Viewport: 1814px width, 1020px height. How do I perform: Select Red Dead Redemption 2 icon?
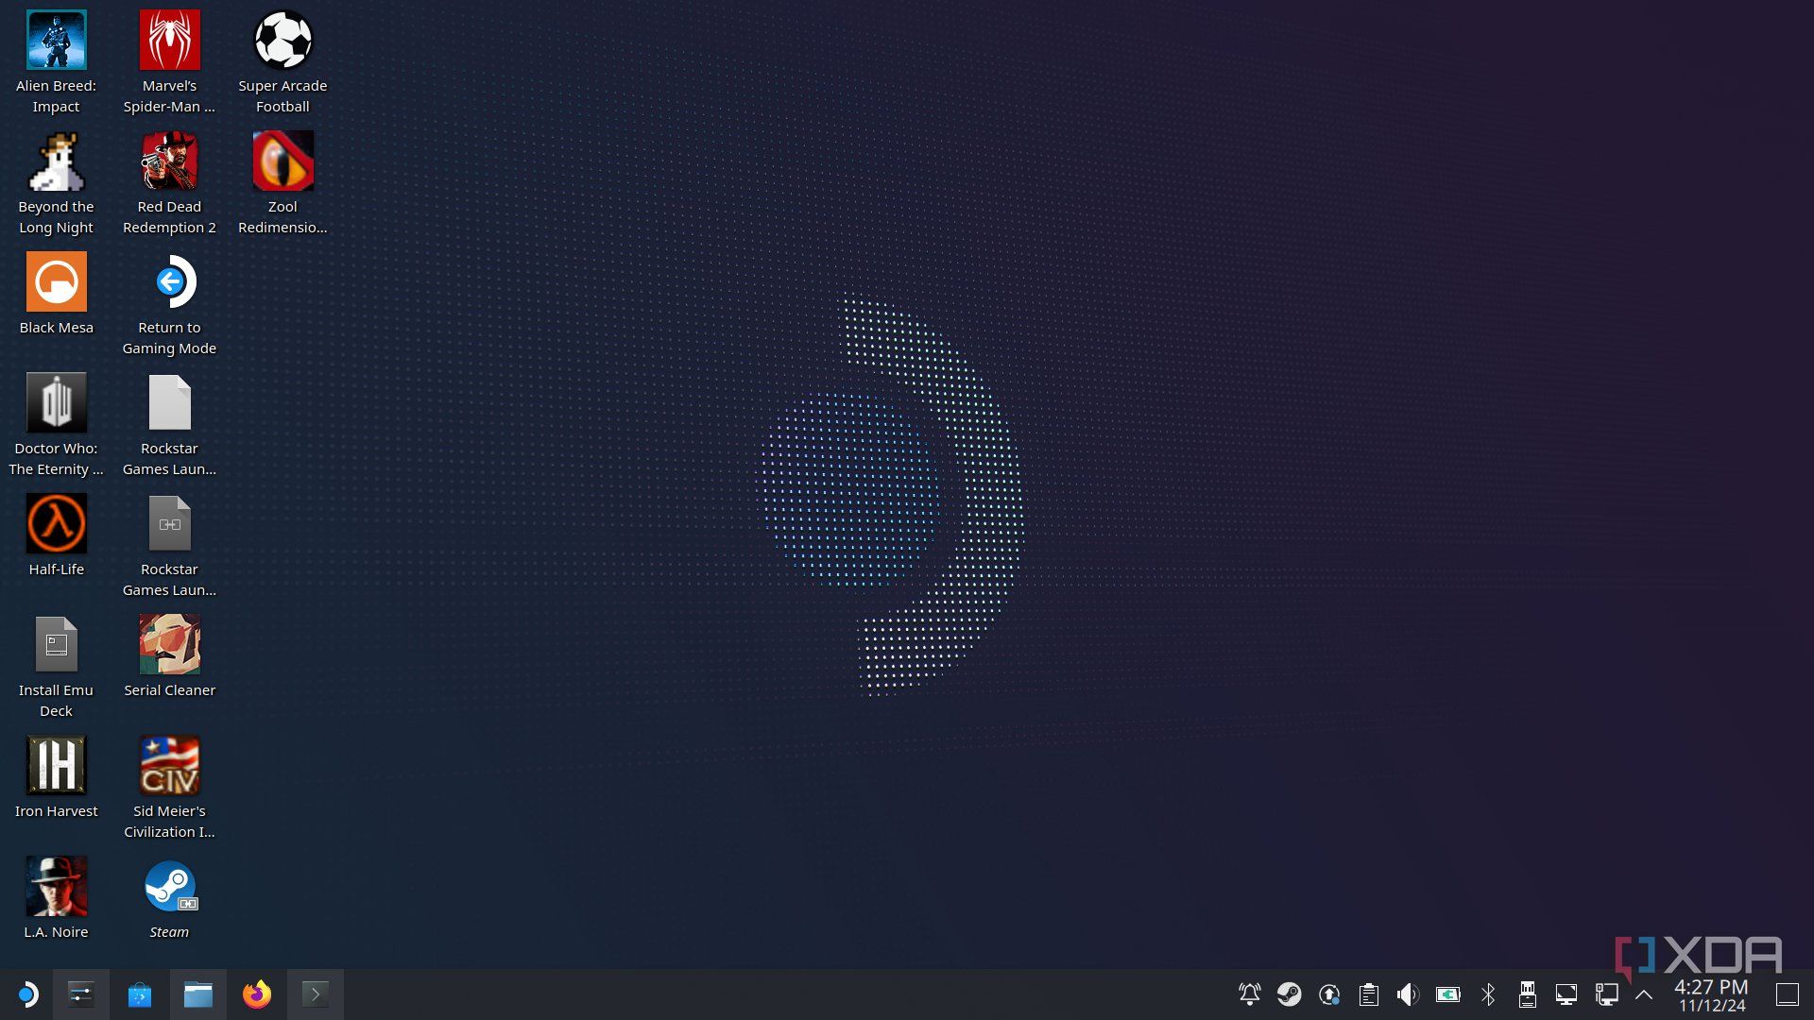[169, 183]
